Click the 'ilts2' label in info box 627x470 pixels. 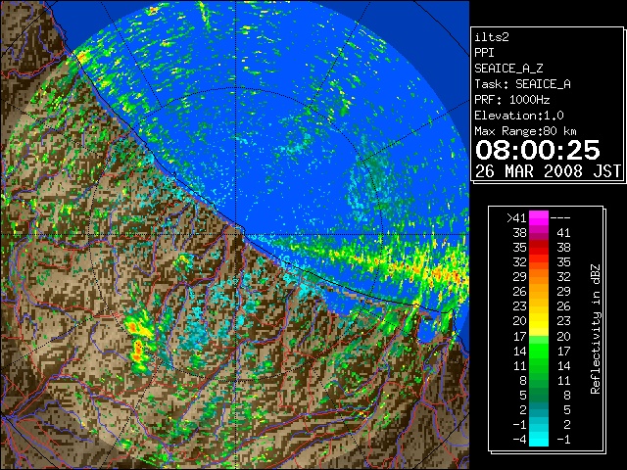pyautogui.click(x=492, y=37)
